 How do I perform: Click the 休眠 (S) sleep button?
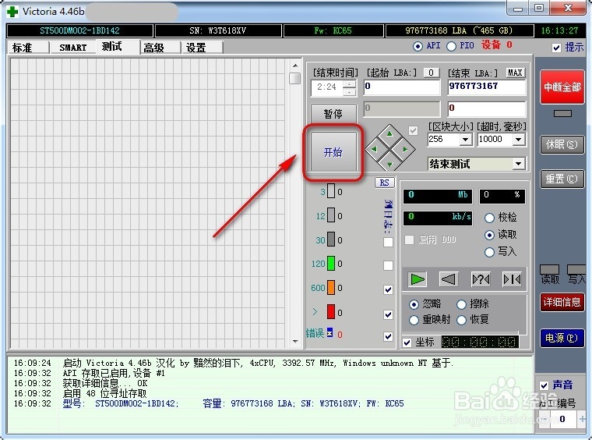coord(562,144)
